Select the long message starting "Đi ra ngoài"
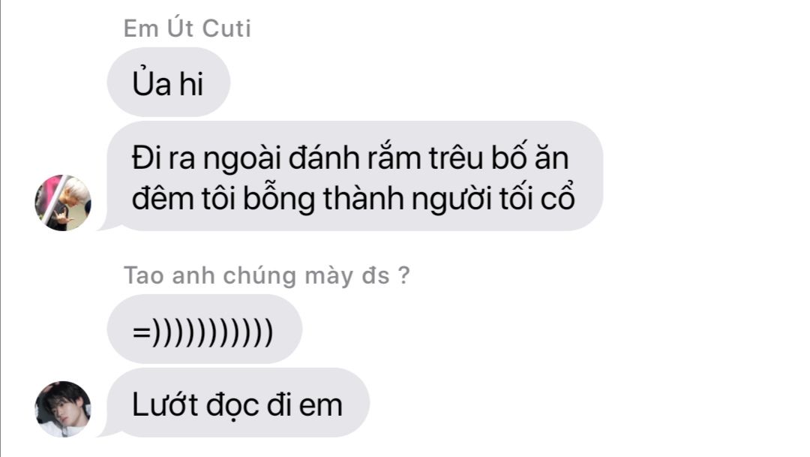This screenshot has height=457, width=810. tap(355, 176)
